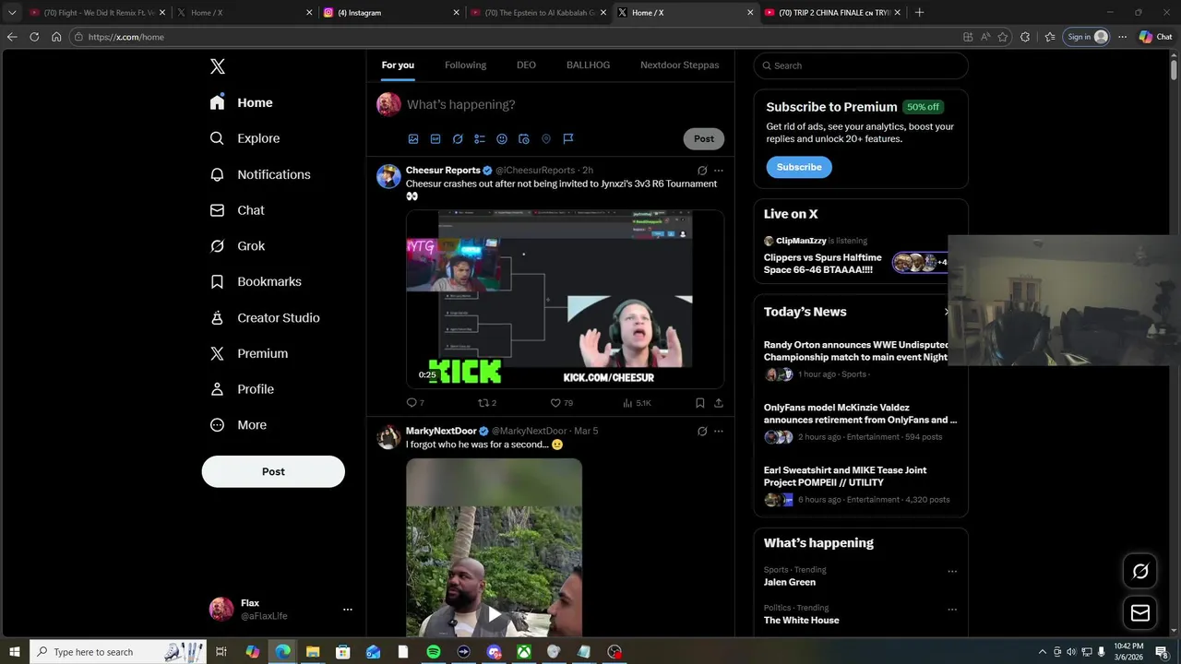
Task: Open Randy Orton WWE news story
Action: pos(855,350)
